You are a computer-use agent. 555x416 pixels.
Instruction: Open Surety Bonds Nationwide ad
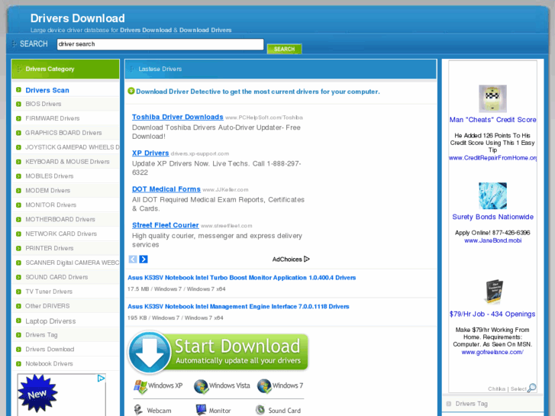pos(492,217)
